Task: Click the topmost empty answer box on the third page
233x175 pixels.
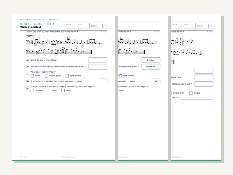Action: pos(204,71)
